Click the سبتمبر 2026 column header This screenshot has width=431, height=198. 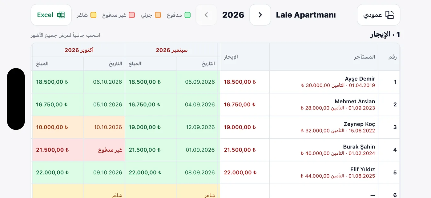[x=171, y=50]
